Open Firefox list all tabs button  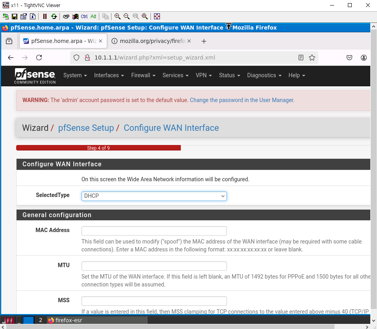click(9, 41)
